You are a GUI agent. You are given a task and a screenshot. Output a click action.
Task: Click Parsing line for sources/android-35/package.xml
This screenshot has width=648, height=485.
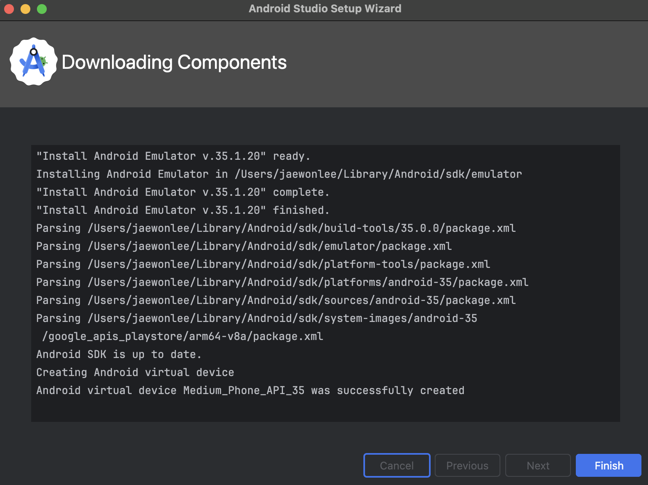(276, 300)
